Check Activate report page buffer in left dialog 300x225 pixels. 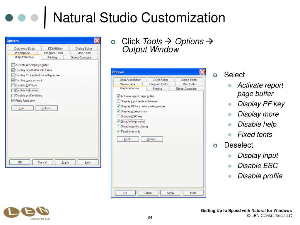13,65
